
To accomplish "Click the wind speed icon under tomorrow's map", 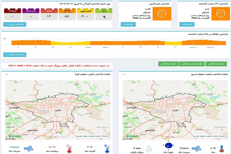I will tap(27, 148).
